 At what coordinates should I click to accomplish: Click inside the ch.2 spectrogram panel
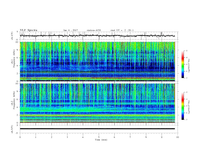[97, 103]
